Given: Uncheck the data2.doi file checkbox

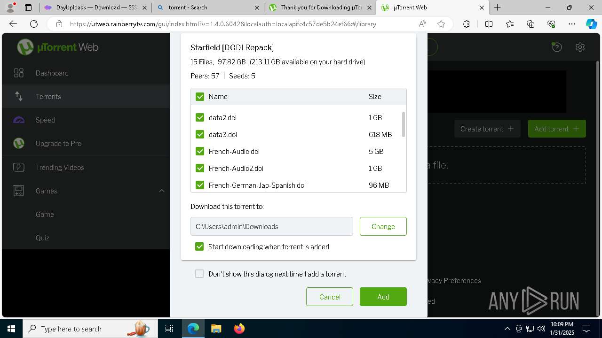Looking at the screenshot, I should 200,117.
